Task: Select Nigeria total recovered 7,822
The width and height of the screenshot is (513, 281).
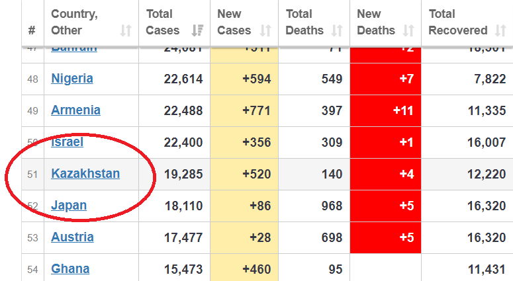Action: (490, 79)
